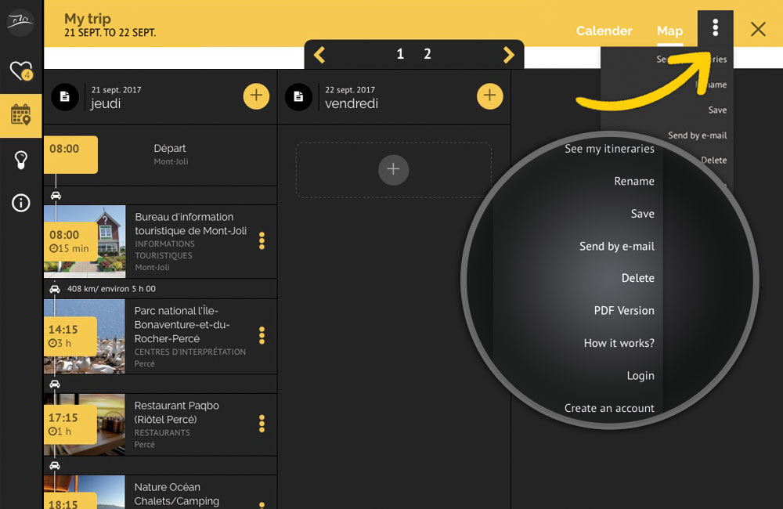Viewport: 783px width, 509px height.
Task: Click the "INFORMATIONS TOURISTIQUES" category label
Action: tap(164, 250)
